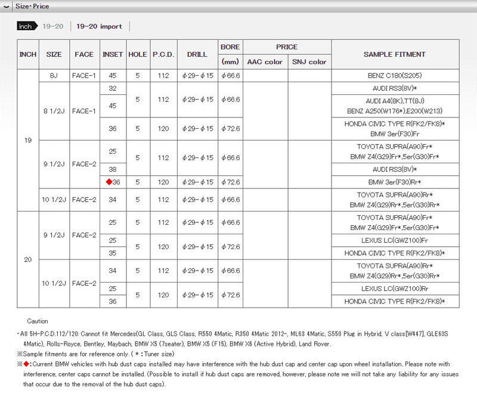Image resolution: width=477 pixels, height=397 pixels.
Task: Click the inset 32 cell
Action: coord(113,88)
